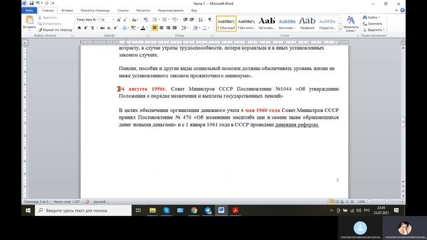This screenshot has width=427, height=240.
Task: Justify text alignment
Action: [175, 28]
